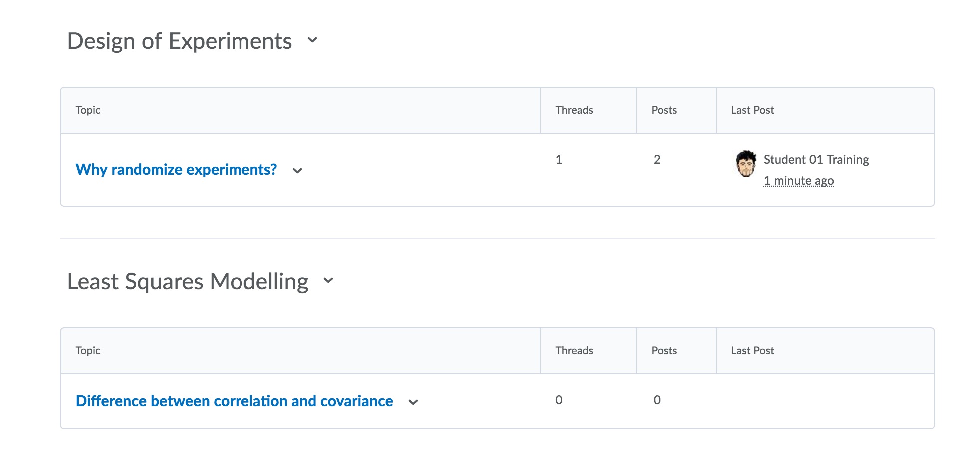This screenshot has width=965, height=453.
Task: Click the Student 01 Training avatar picture
Action: 746,164
